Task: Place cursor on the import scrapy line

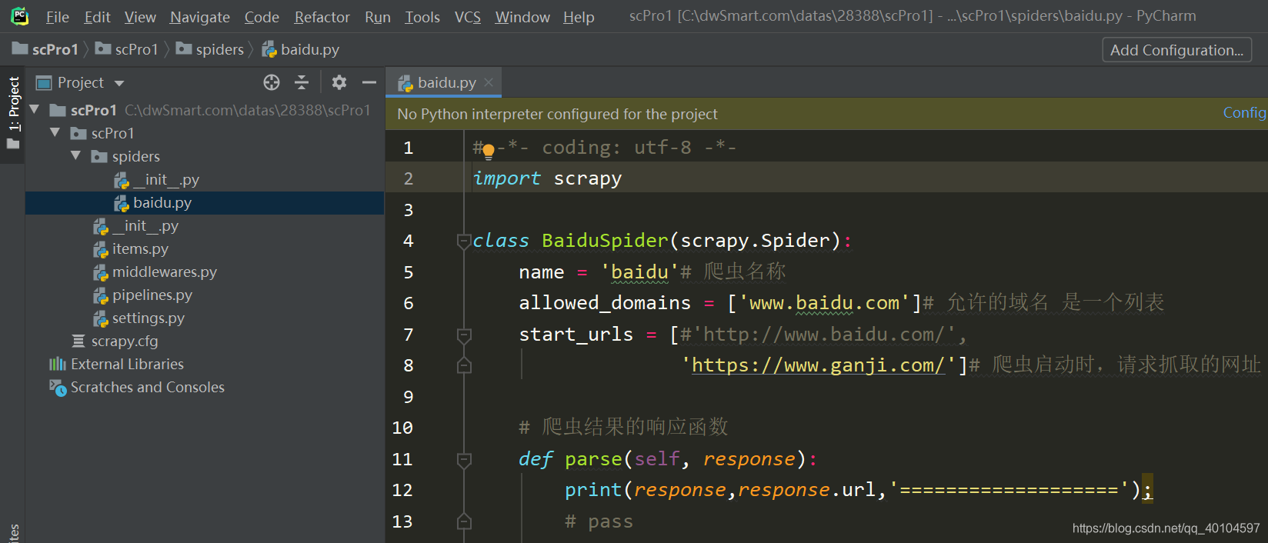Action: click(x=547, y=178)
